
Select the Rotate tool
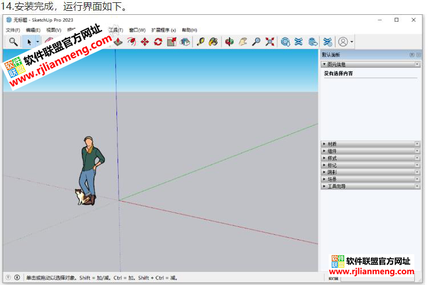click(158, 42)
